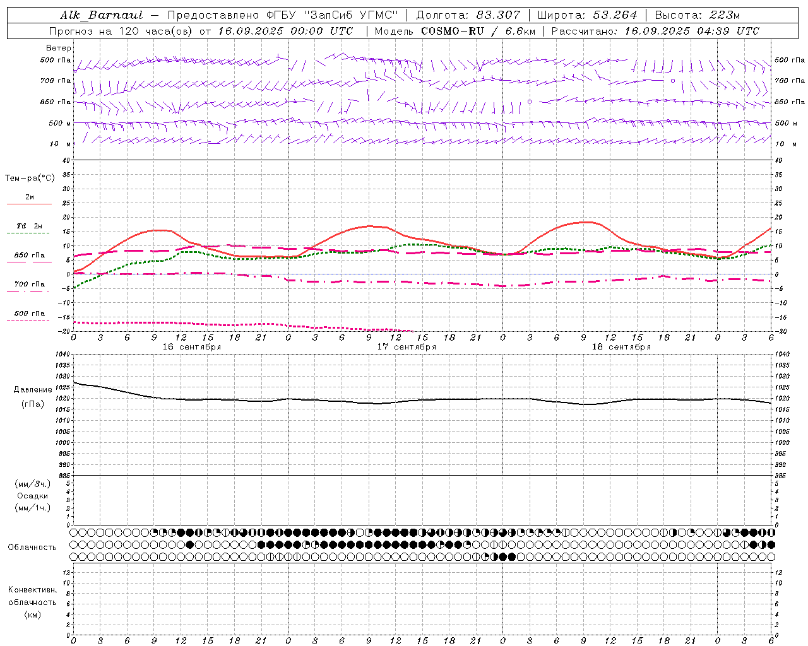Click the Alk_Barnaul station title
The width and height of the screenshot is (808, 646).
(102, 15)
